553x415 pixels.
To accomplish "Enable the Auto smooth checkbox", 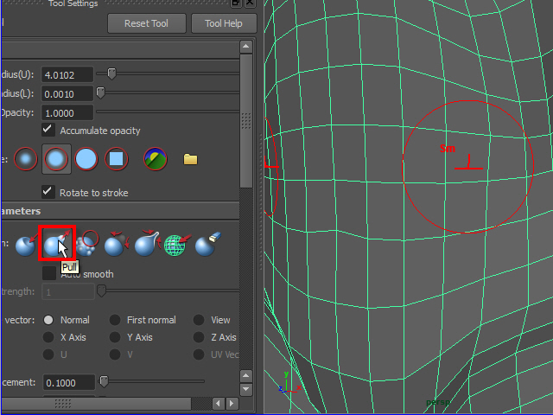I will (x=49, y=274).
